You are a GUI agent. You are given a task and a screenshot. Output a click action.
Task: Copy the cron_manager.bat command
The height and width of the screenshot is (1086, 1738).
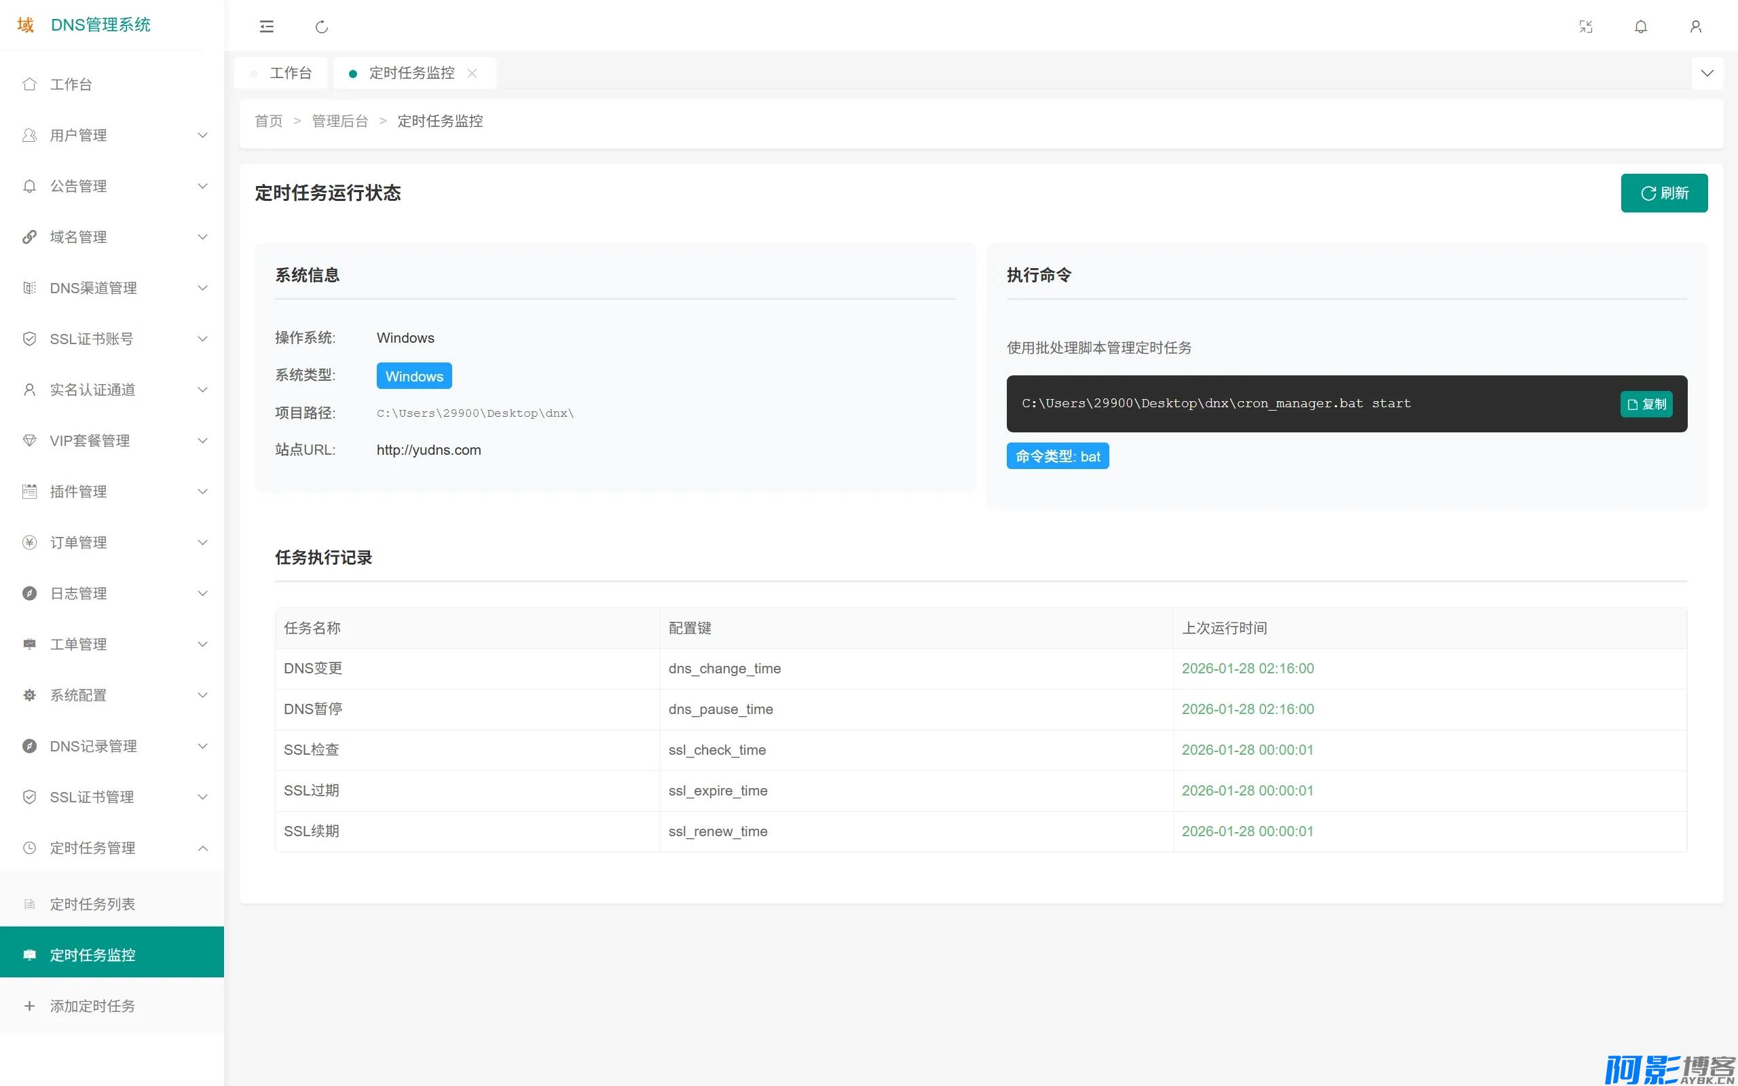1646,404
